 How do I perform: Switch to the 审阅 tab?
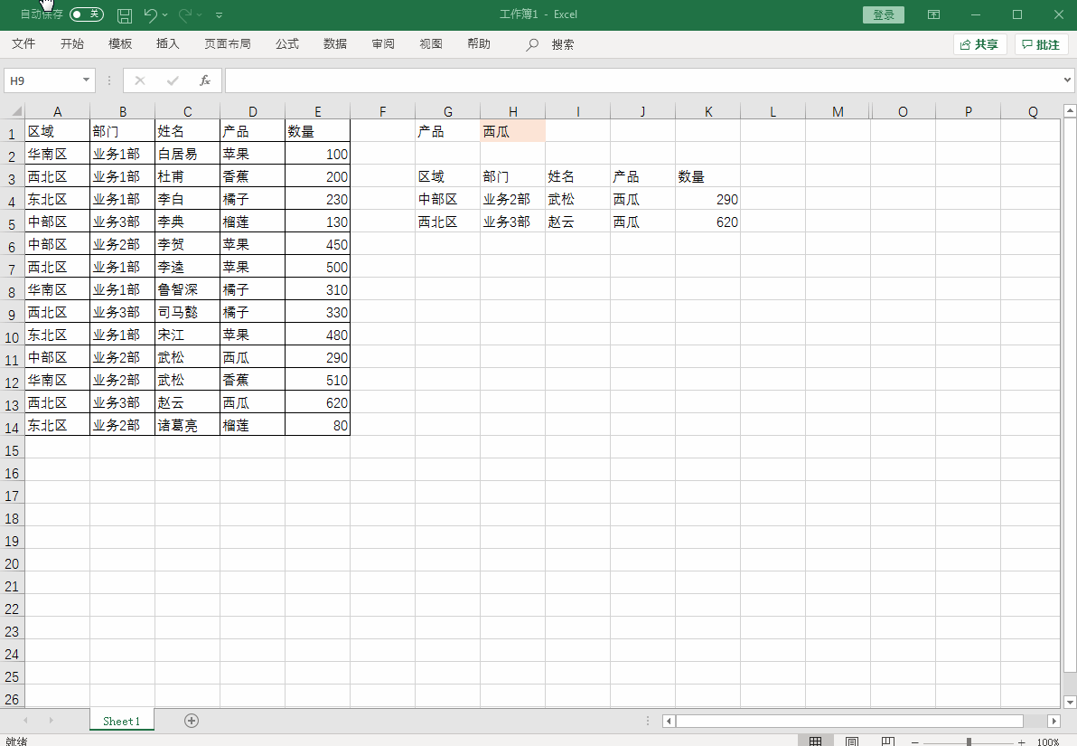383,44
